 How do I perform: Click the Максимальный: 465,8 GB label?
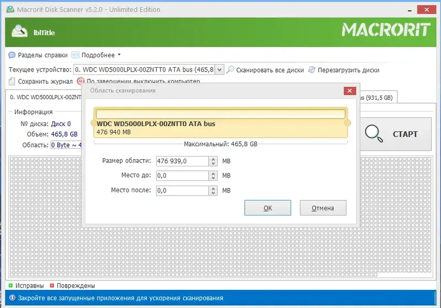[220, 144]
